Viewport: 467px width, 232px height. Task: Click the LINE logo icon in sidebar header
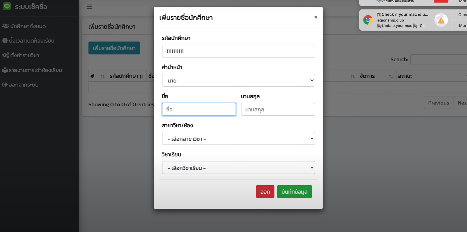tap(7, 6)
